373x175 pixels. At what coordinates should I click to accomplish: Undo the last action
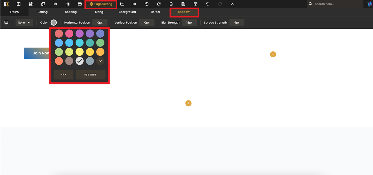coord(208,4)
